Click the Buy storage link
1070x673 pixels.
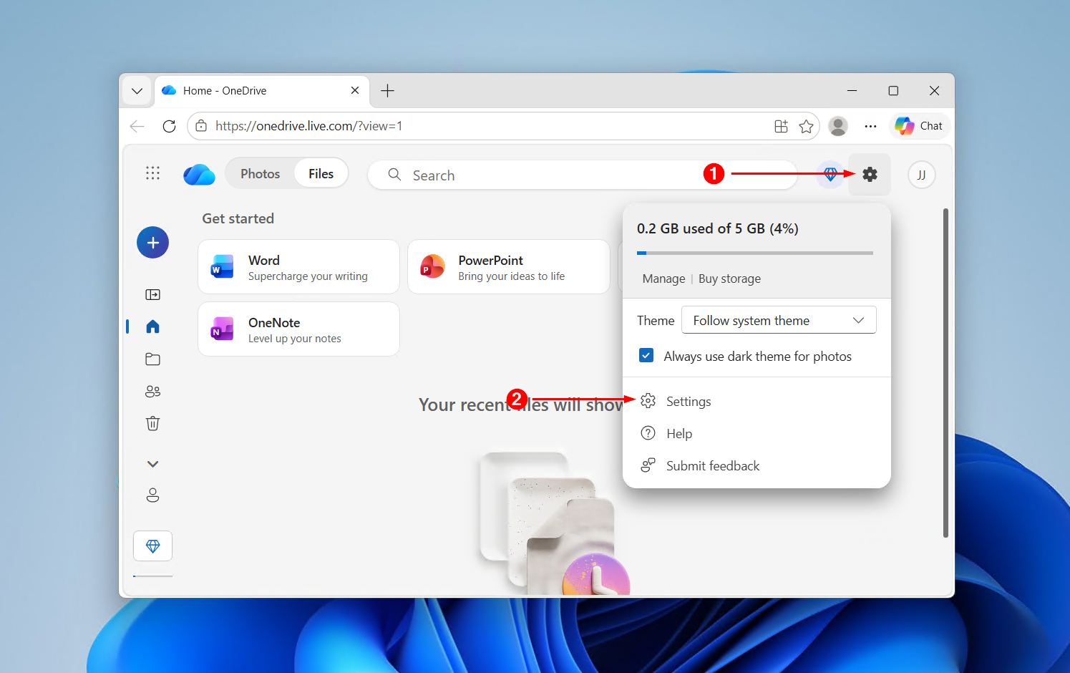tap(729, 279)
